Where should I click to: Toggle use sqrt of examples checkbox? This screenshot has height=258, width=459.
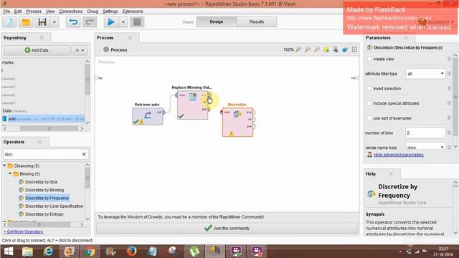[369, 118]
